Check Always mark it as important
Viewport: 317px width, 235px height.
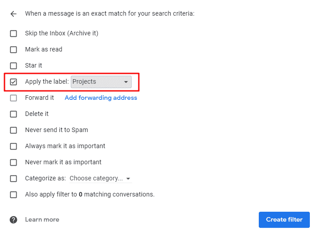coord(13,146)
